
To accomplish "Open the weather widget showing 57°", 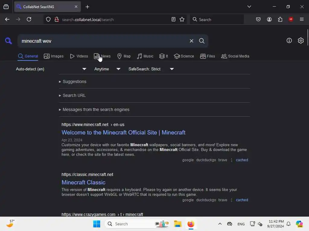I will pyautogui.click(x=10, y=223).
